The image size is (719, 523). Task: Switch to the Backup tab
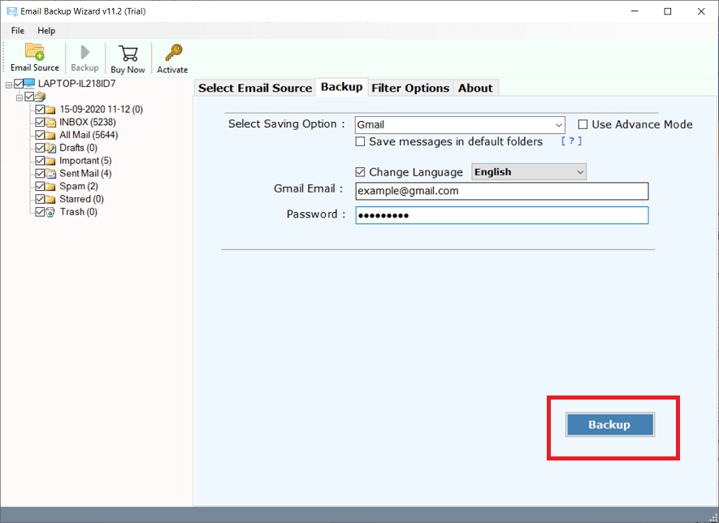click(341, 87)
